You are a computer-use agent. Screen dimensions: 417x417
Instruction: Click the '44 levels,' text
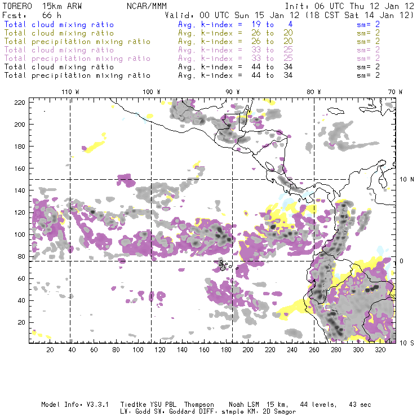click(x=318, y=405)
